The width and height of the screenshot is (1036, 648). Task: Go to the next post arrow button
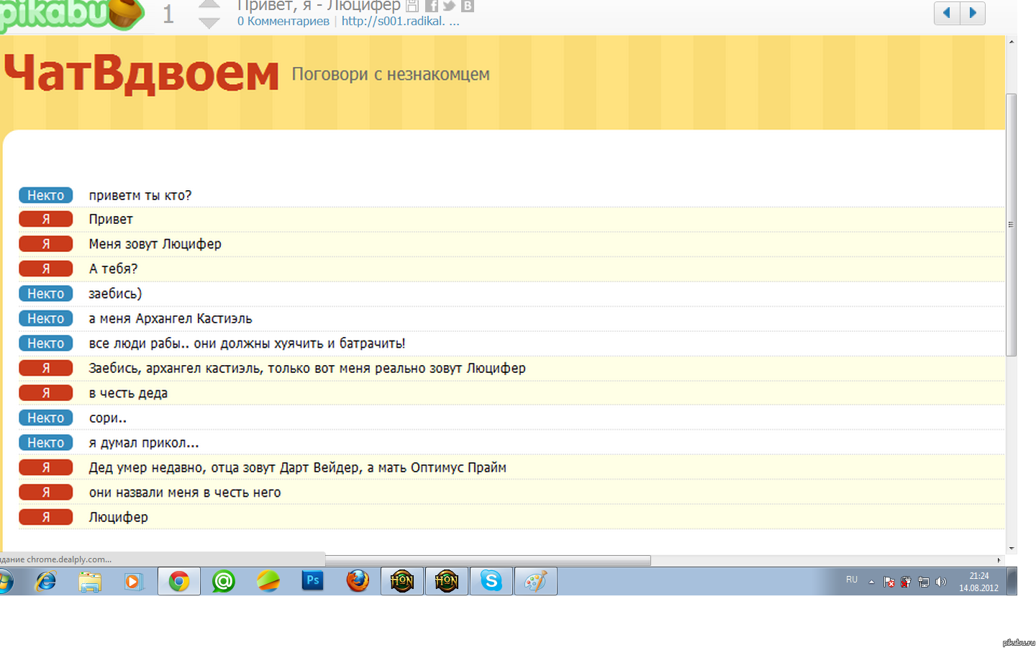pos(973,12)
